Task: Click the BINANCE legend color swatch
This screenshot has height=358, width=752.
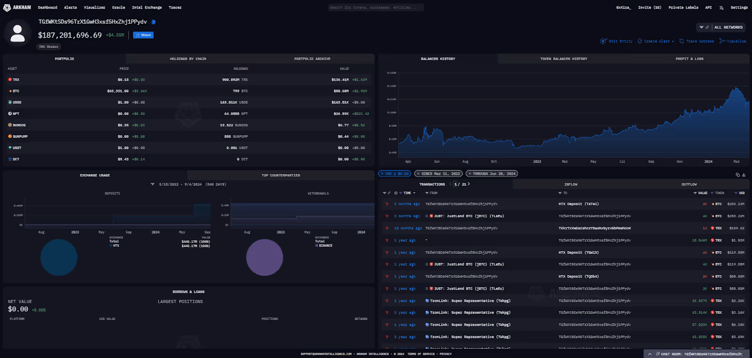Action: pyautogui.click(x=317, y=245)
